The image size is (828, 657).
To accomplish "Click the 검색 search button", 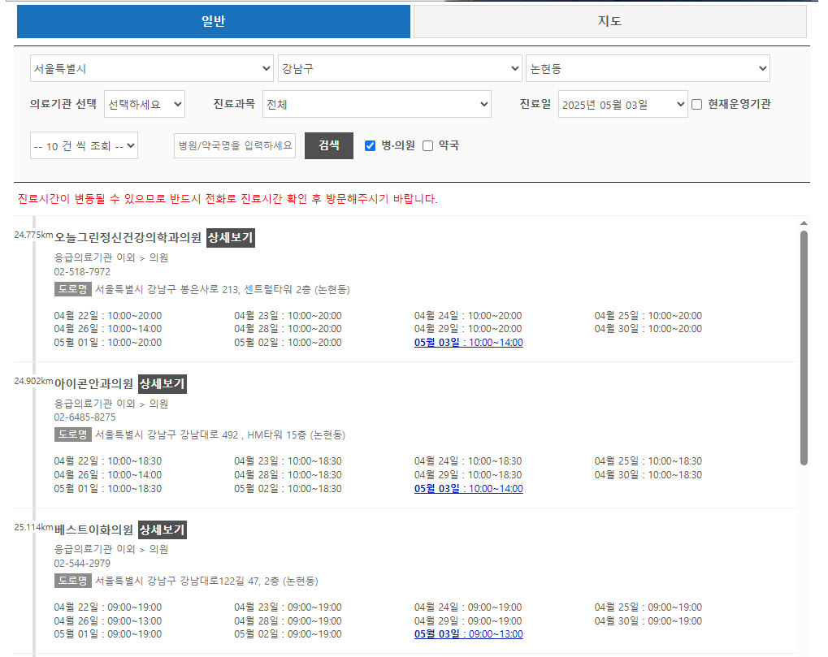I will tap(328, 145).
